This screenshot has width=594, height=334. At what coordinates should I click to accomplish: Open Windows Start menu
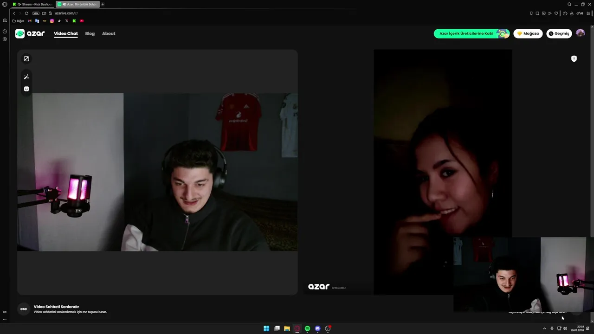tap(266, 328)
